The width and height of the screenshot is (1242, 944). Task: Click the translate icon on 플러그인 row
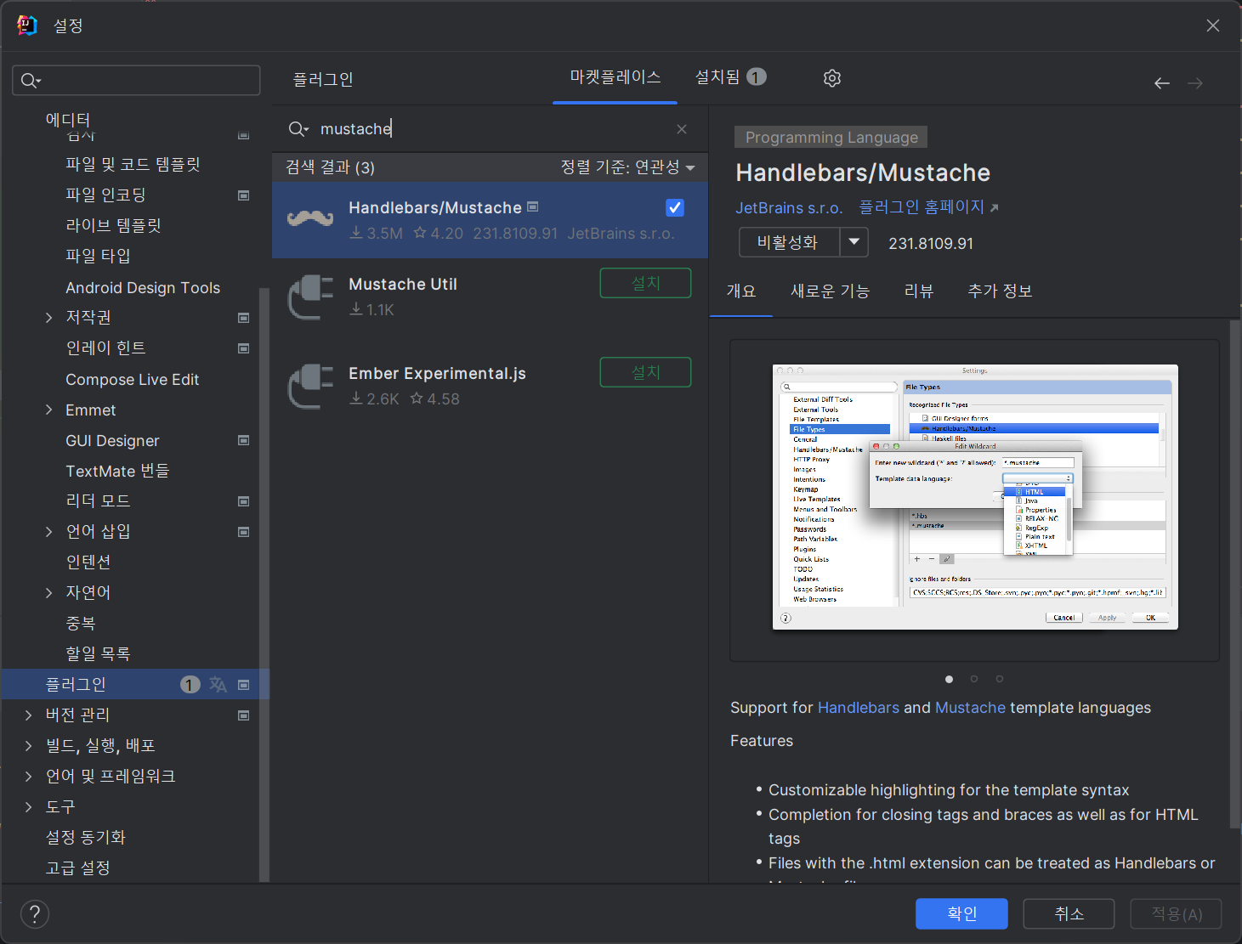point(218,685)
